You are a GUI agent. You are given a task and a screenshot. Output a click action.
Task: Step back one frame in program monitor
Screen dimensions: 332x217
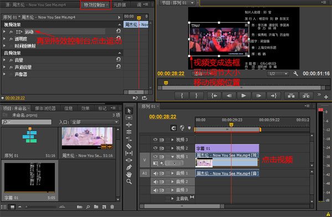(229, 96)
